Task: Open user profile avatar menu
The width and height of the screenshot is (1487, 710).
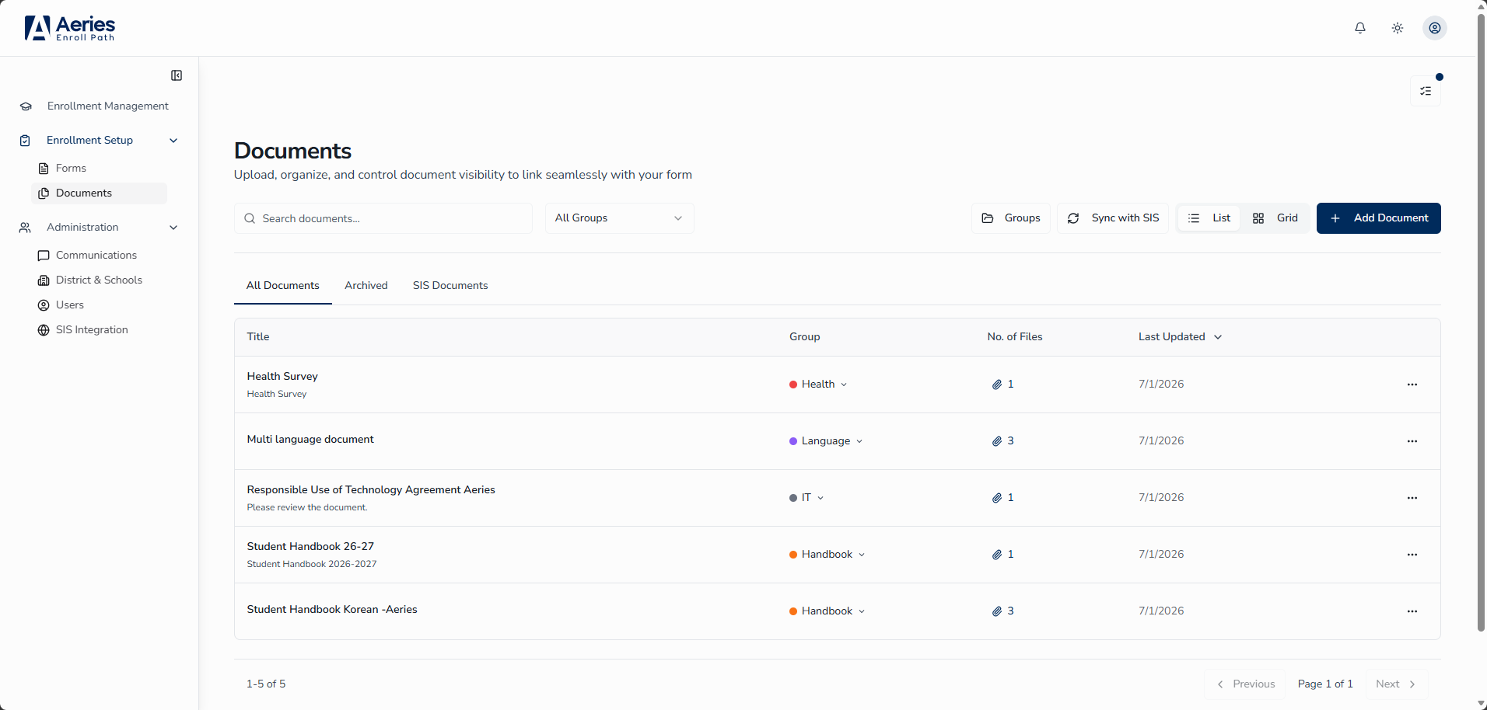Action: coord(1435,28)
